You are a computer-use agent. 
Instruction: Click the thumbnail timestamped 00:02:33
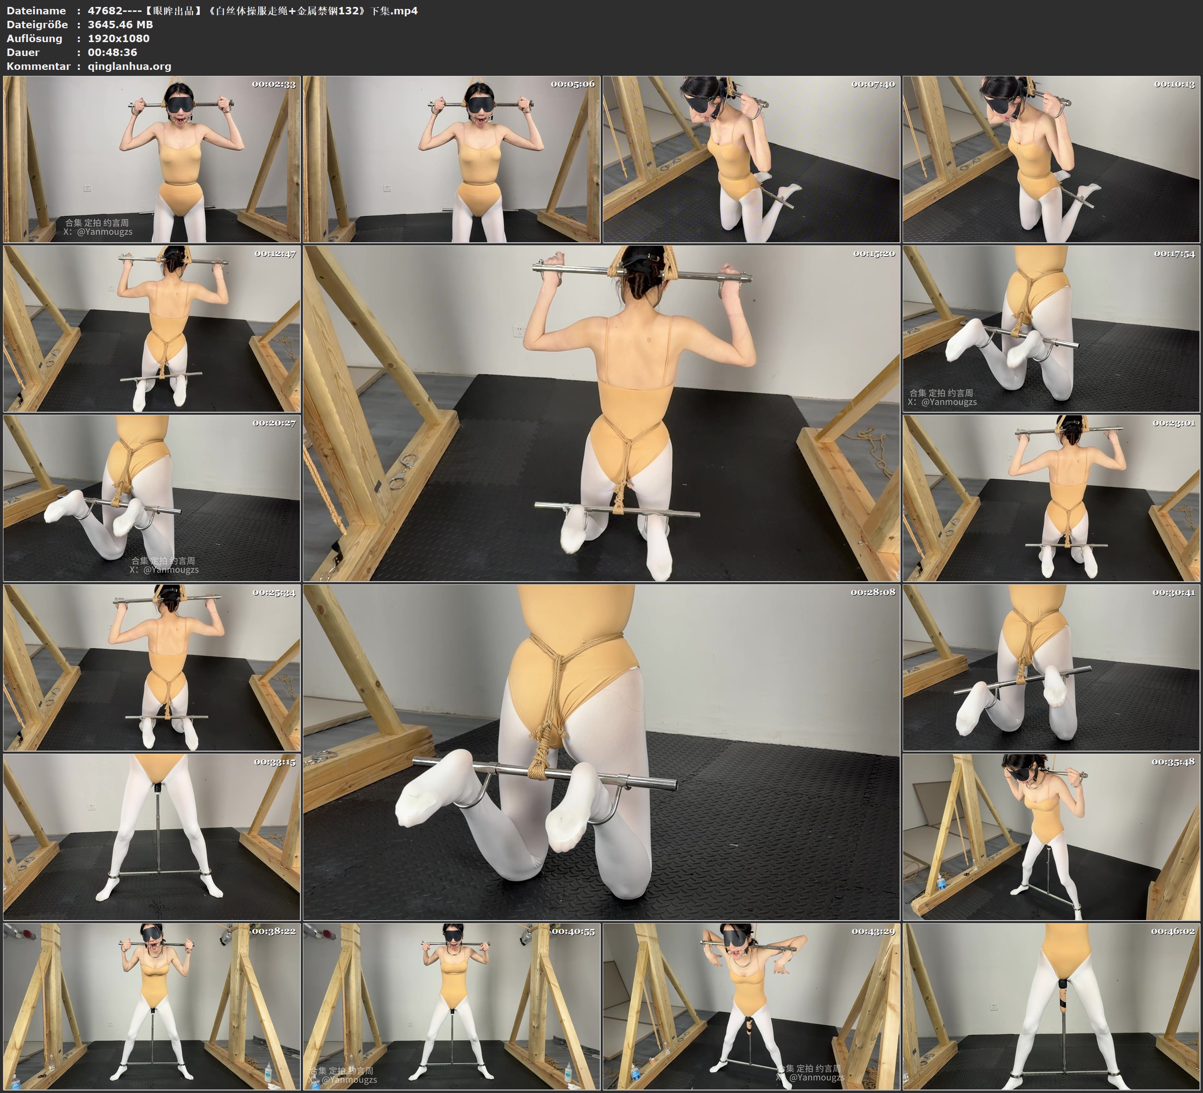pos(152,160)
